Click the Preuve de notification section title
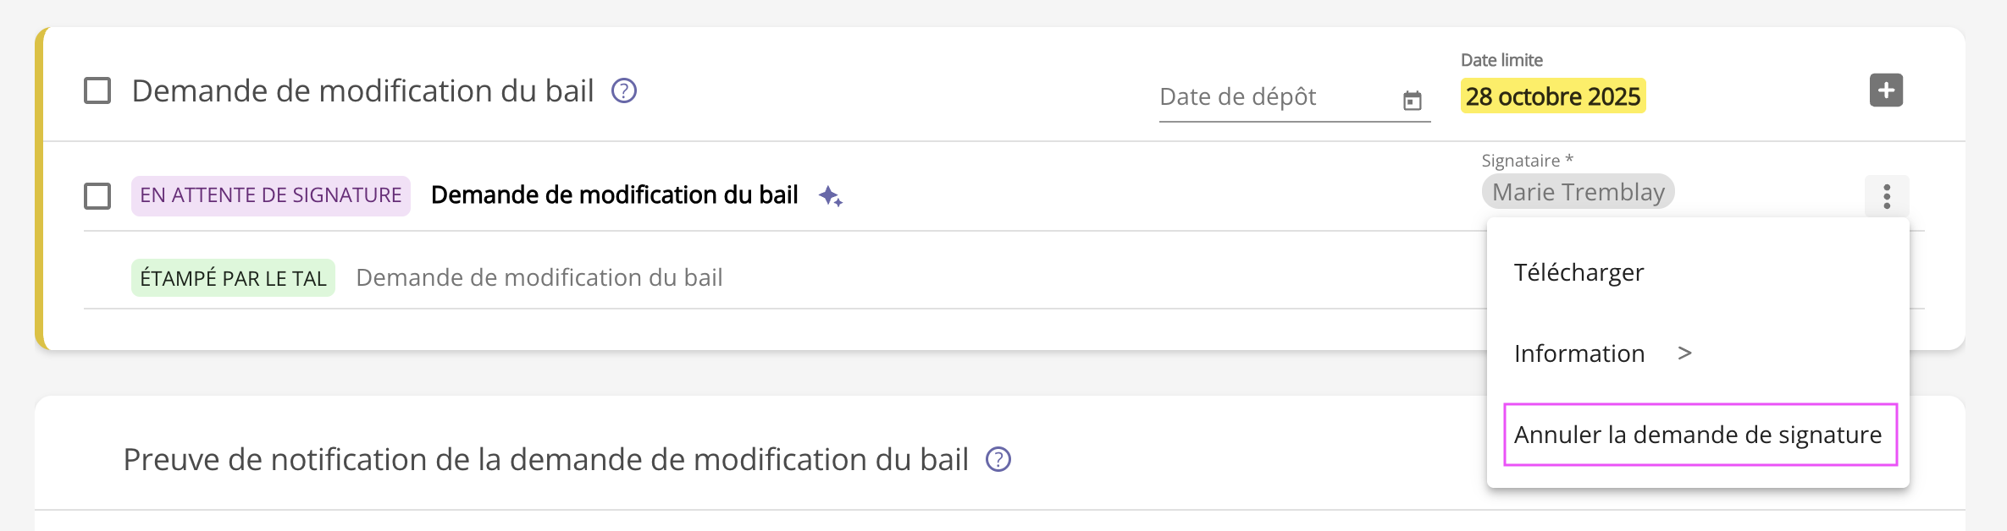Screen dimensions: 2007x531 click(545, 459)
